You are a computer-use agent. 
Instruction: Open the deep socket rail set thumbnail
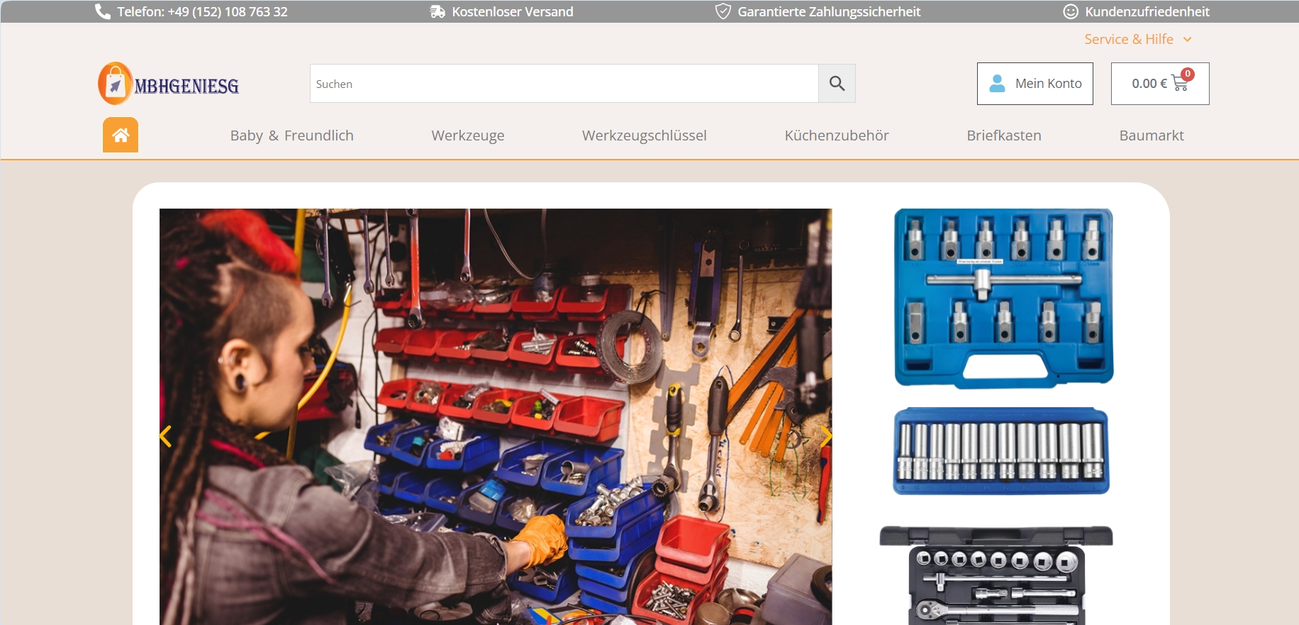pyautogui.click(x=1001, y=451)
